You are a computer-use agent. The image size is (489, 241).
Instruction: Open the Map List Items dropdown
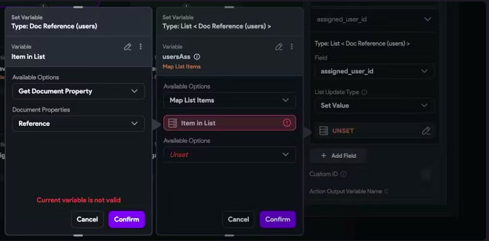coord(229,100)
